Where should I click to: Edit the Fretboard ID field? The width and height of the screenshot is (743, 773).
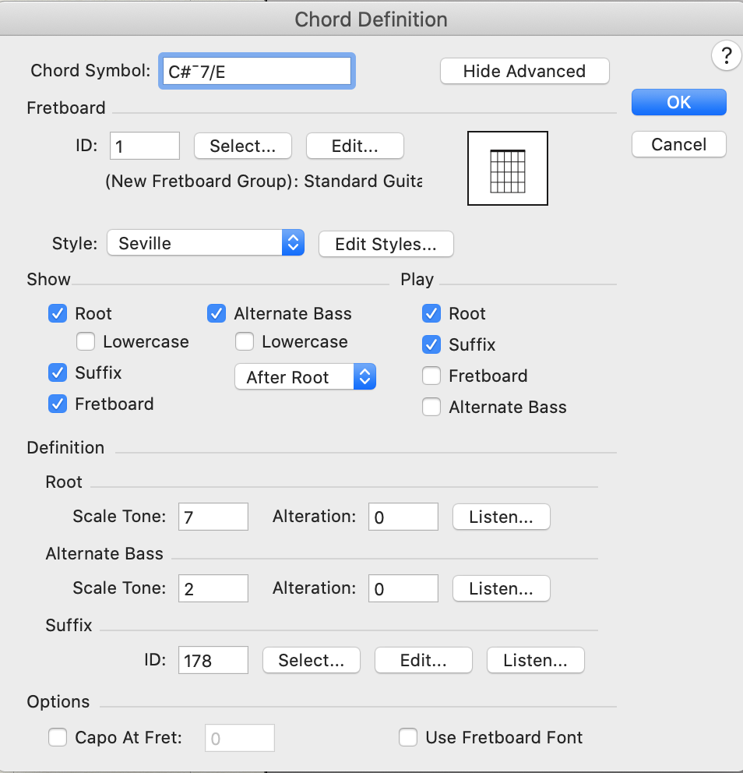click(x=144, y=145)
